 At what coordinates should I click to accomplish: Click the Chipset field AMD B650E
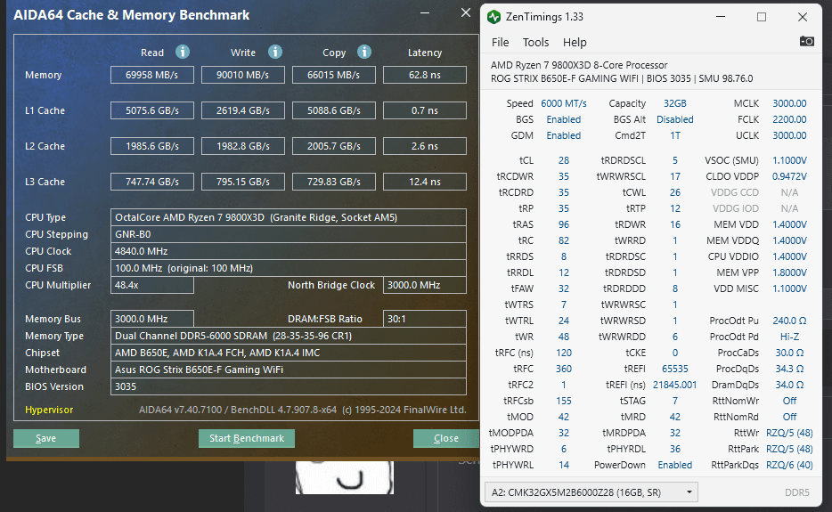tap(289, 353)
